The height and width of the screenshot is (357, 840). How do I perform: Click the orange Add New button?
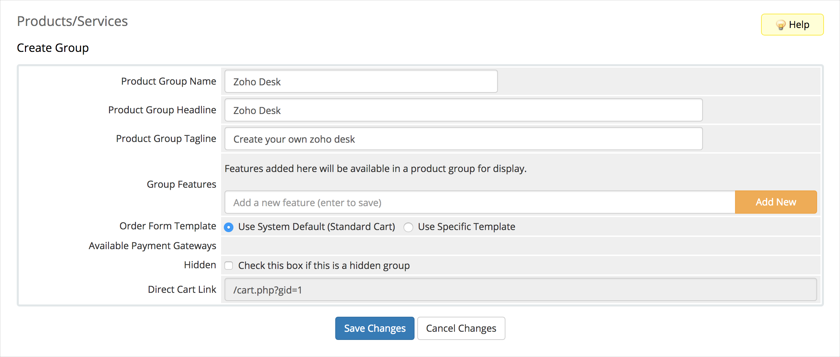coord(776,202)
